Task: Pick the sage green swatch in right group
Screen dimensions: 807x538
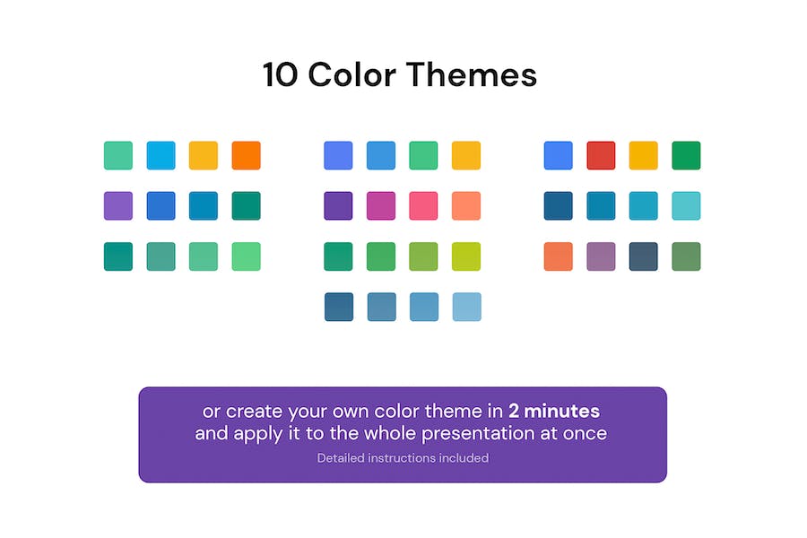Action: 686,256
